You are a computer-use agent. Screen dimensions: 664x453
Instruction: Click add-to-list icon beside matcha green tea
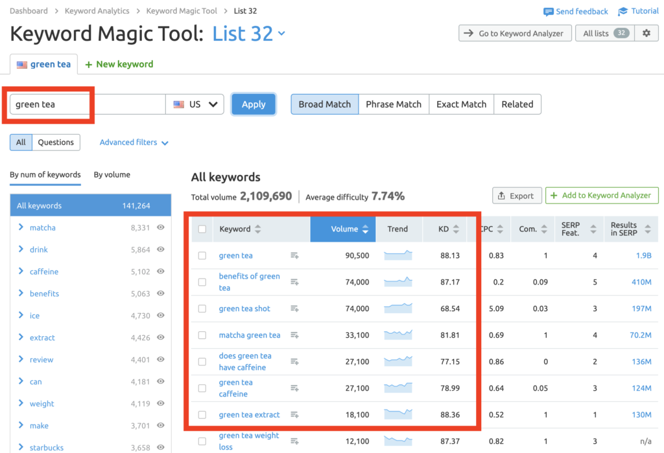[x=294, y=335]
